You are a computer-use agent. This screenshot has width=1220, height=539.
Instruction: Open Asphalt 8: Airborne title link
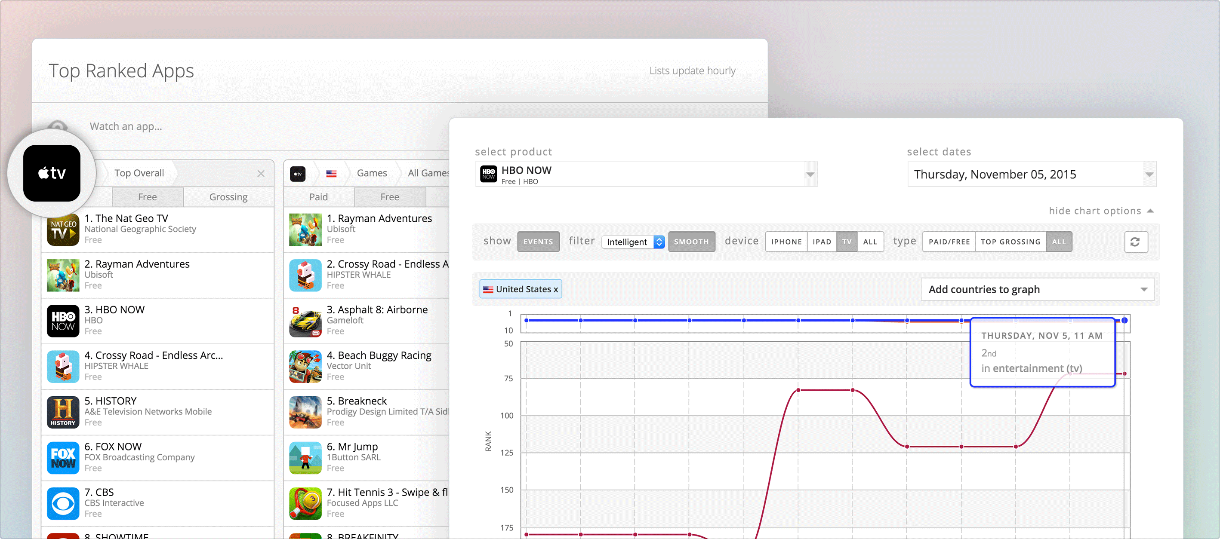pos(377,309)
